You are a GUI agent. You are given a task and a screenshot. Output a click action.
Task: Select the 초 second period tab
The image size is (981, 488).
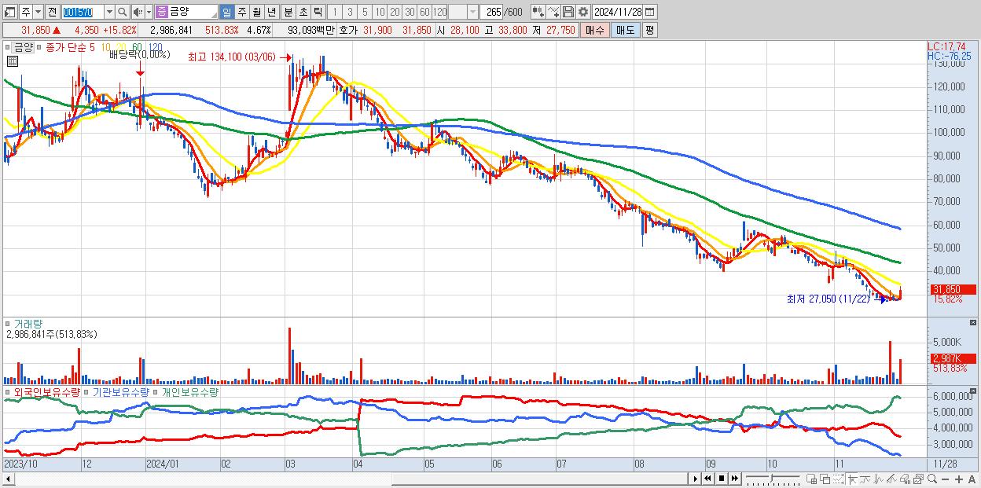pos(303,12)
